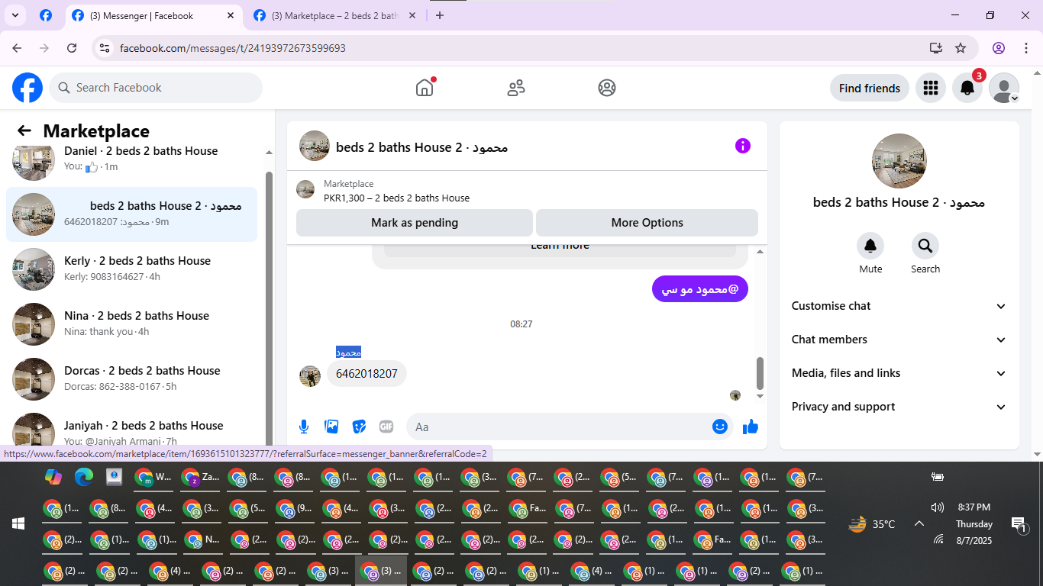Open the Chrome profile icon
Viewport: 1043px width, 586px height.
pos(999,48)
